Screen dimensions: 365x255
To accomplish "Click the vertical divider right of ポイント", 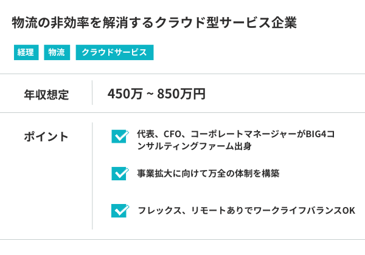I will point(92,176).
